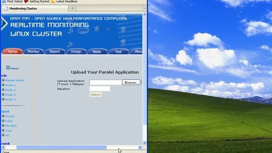Click the bullet icon beside Node 1
This screenshot has width=272, height=153.
(x=3, y=85)
